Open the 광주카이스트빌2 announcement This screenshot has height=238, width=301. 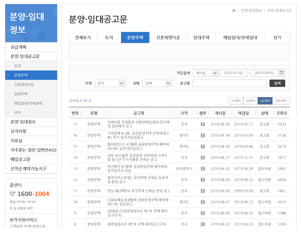[138, 180]
